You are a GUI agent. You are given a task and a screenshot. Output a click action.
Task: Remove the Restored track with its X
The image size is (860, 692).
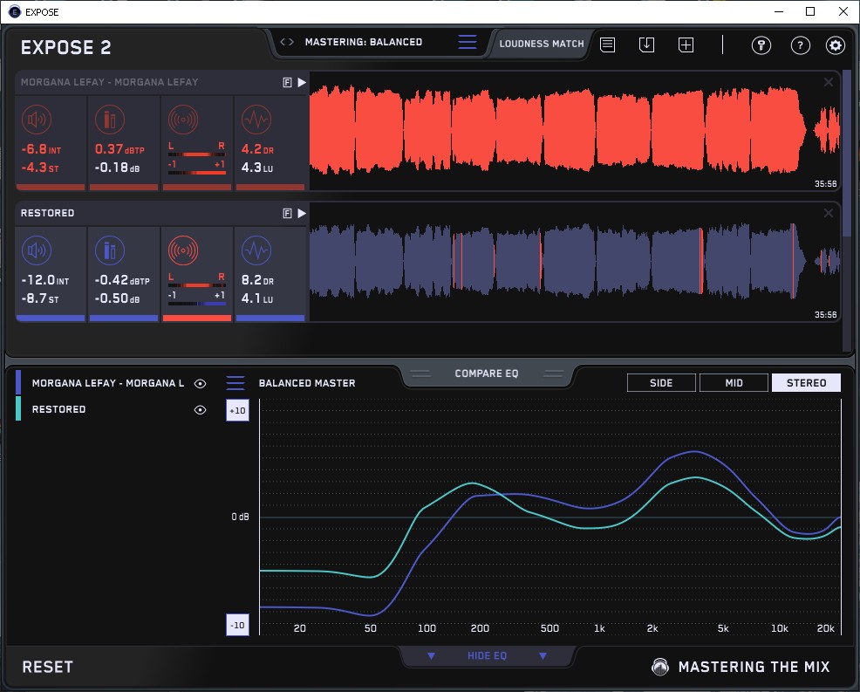pyautogui.click(x=829, y=212)
